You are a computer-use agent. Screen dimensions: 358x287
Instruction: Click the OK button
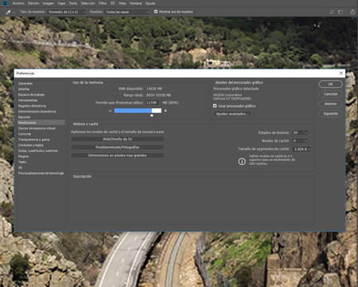(x=330, y=85)
